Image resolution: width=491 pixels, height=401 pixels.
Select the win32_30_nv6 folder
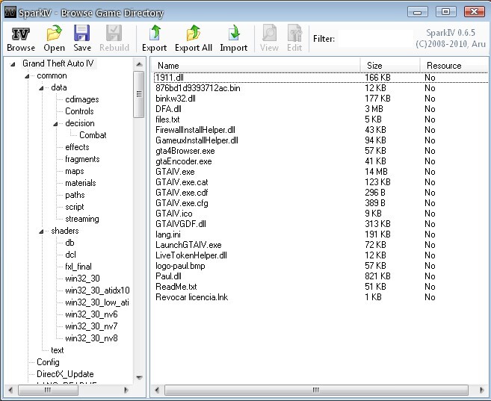pos(91,314)
